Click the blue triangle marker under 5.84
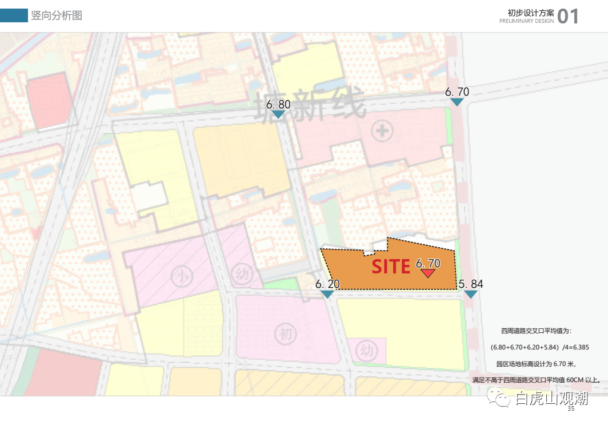This screenshot has width=608, height=425. coord(470,294)
